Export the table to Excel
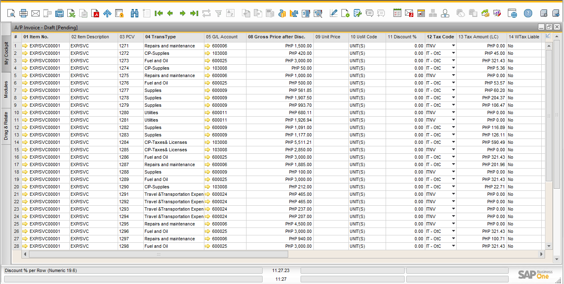Screen dimensions: 564x284 click(71, 14)
